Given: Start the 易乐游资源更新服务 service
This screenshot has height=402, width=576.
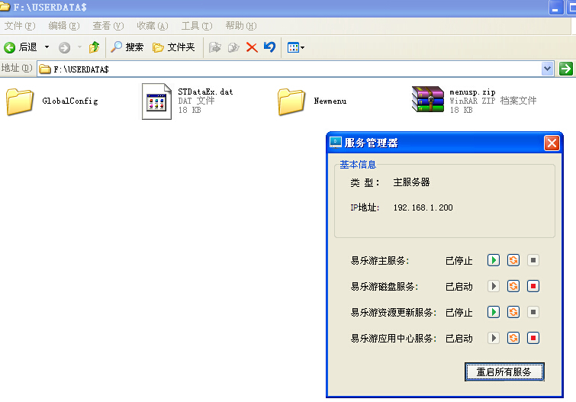Looking at the screenshot, I should tap(494, 312).
